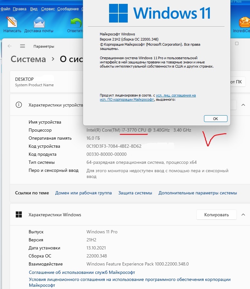Click the Доставка почты envelope icon
The height and width of the screenshot is (289, 250).
(x=39, y=22)
